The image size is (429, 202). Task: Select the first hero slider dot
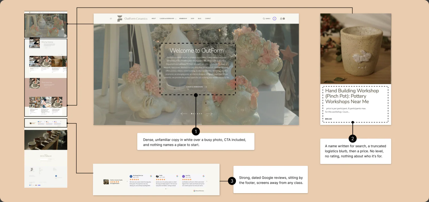191,114
